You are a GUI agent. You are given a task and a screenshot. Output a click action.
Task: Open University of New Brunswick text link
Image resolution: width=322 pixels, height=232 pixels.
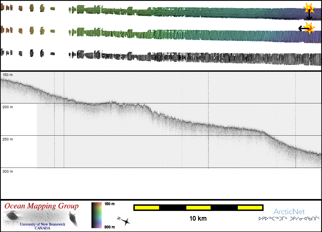[43, 224]
